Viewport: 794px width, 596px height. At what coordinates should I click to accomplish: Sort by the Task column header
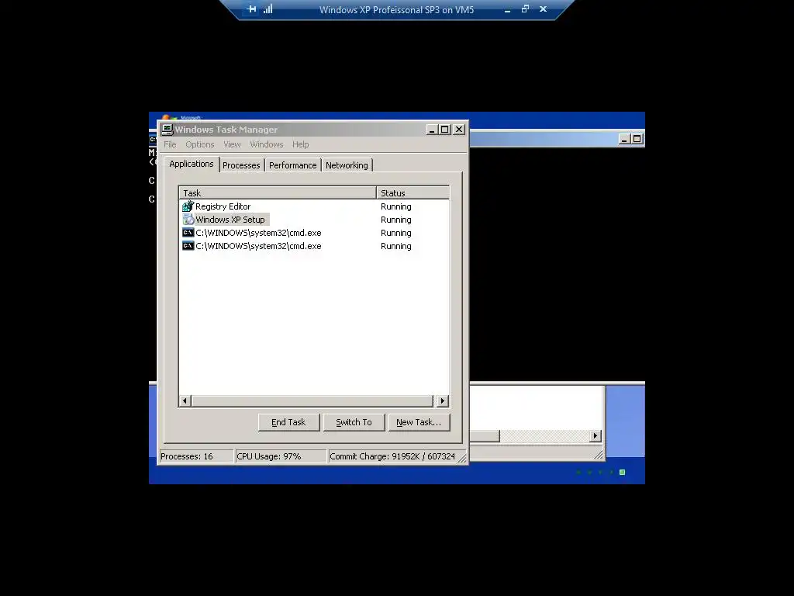[x=278, y=193]
